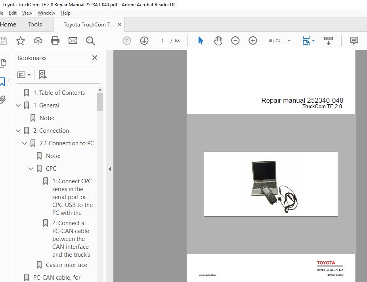Select the arrow selection tool
Screen dimensions: 367x282
pyautogui.click(x=201, y=41)
